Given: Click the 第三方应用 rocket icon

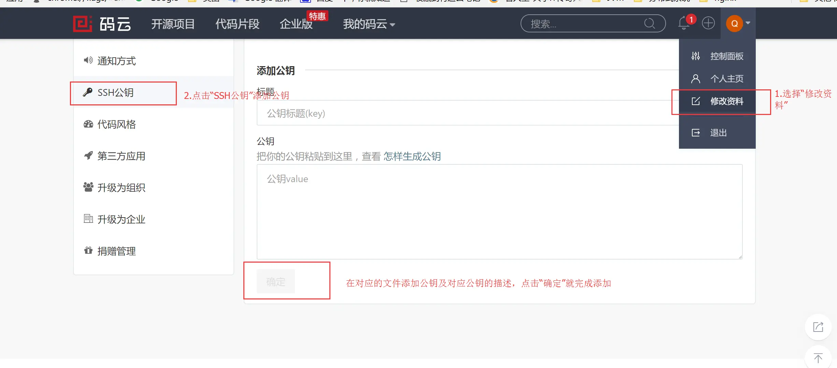Looking at the screenshot, I should click(x=88, y=156).
